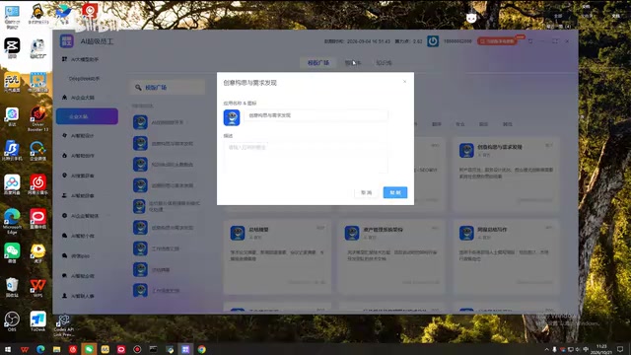Click the robot app icon in dialog

[232, 117]
